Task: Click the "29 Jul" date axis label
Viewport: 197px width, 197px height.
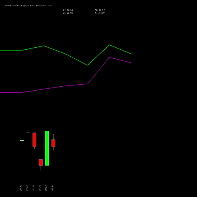Action: [x=46, y=188]
